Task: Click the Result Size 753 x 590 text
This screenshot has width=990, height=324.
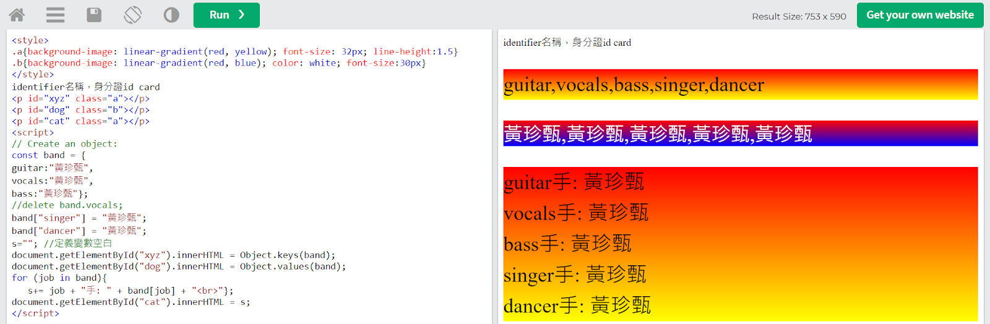Action: pos(799,17)
